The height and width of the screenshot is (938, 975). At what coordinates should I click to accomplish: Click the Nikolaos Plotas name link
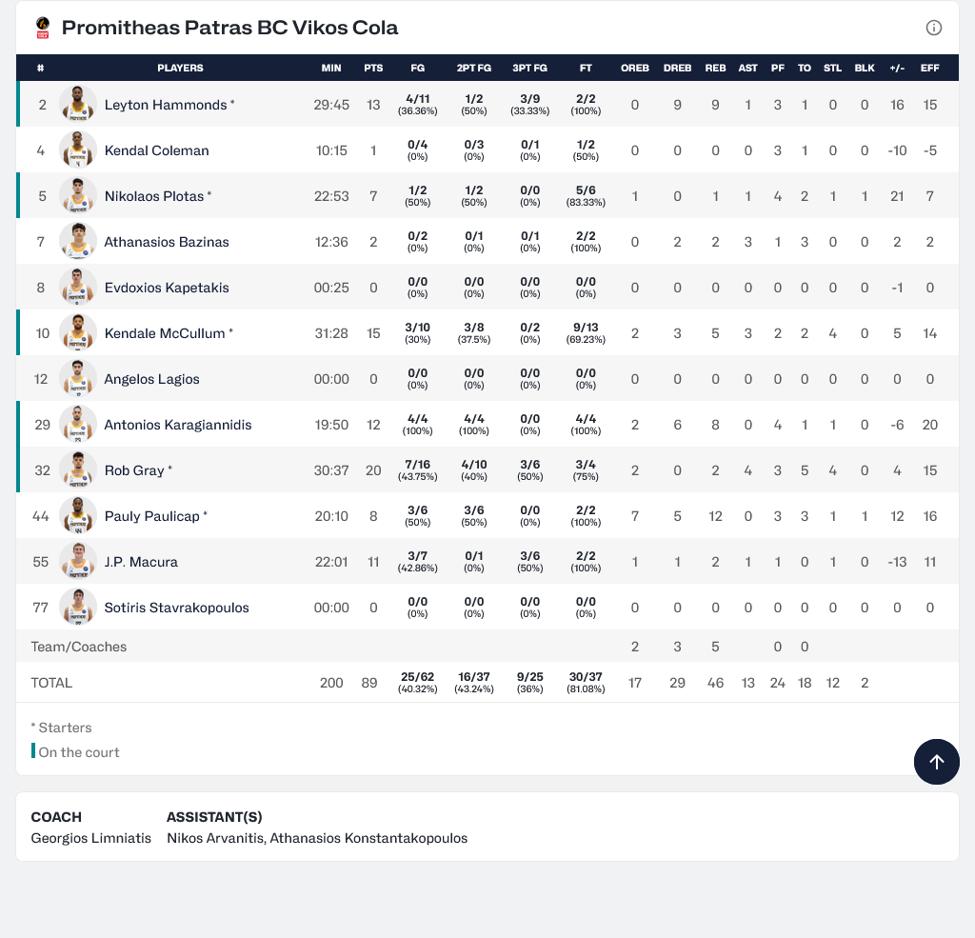tap(153, 196)
